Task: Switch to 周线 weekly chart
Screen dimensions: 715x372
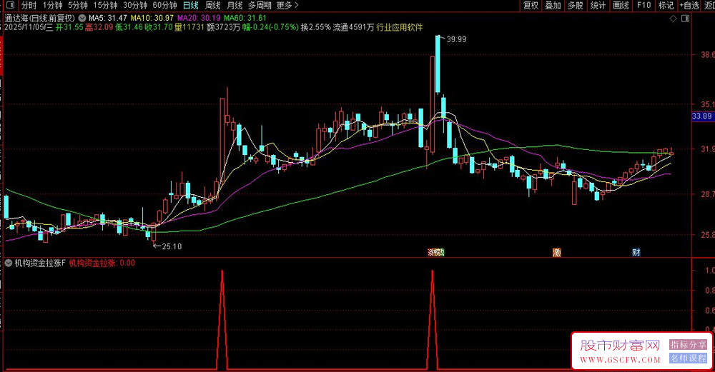Action: point(212,6)
